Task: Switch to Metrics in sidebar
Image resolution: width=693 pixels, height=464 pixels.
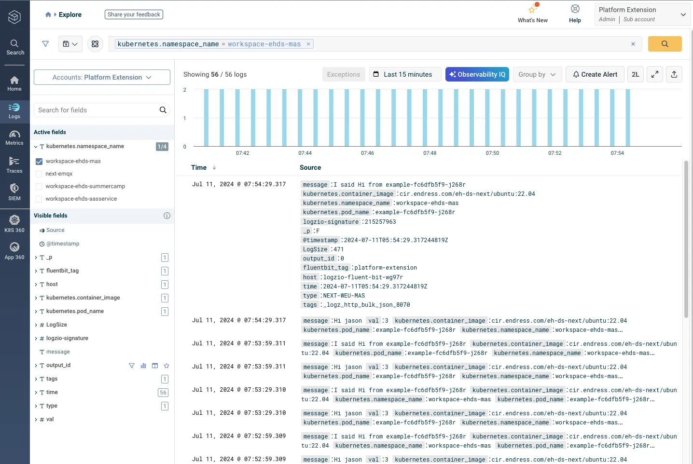Action: [x=14, y=137]
